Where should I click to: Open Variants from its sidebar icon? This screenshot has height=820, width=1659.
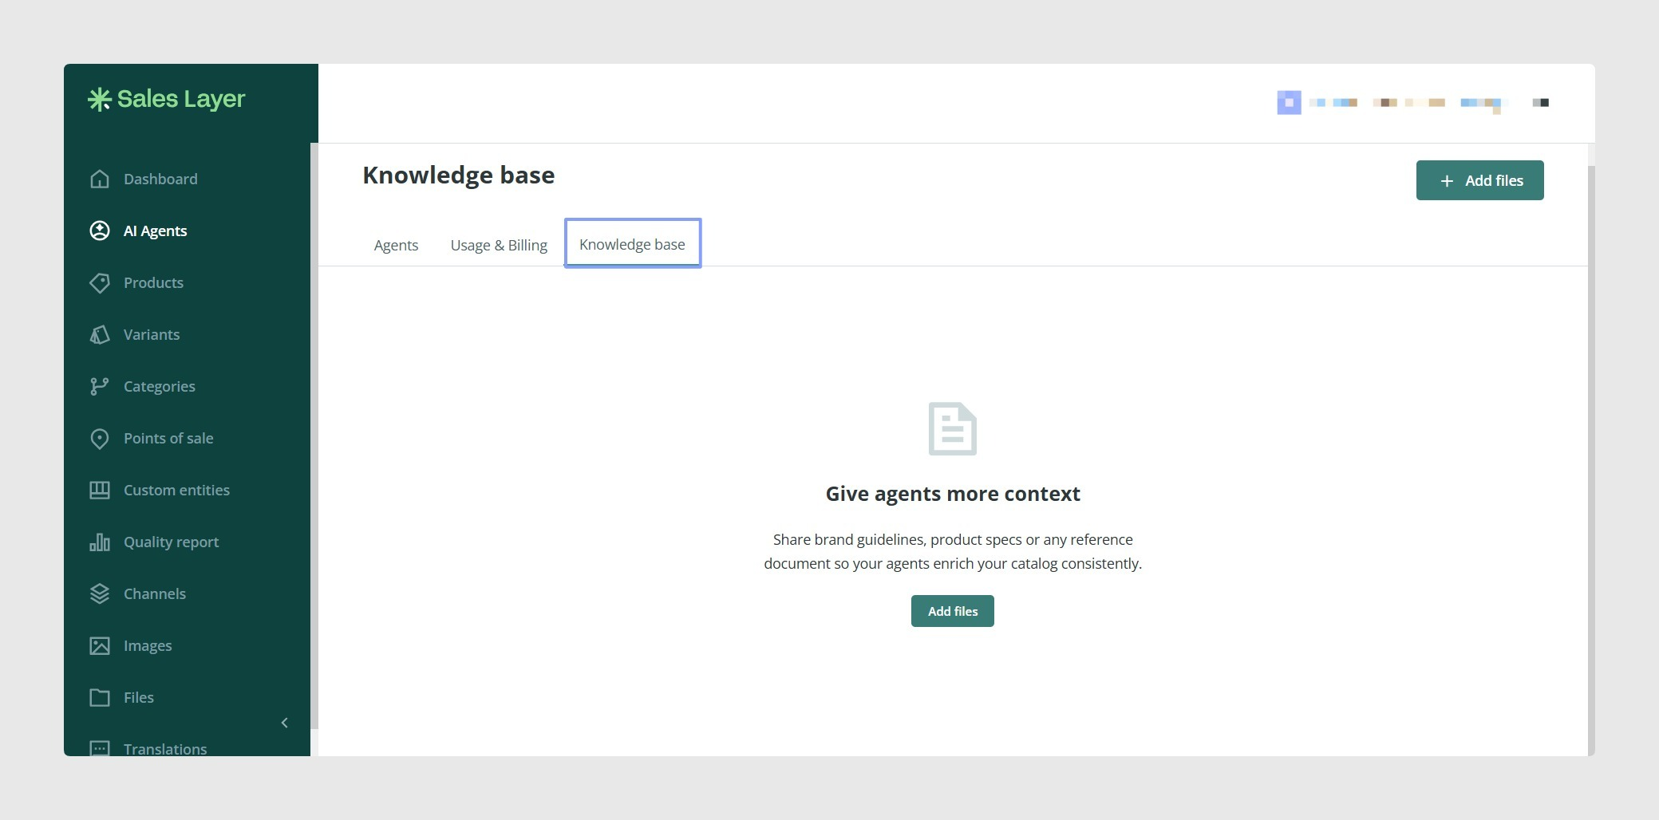(100, 334)
